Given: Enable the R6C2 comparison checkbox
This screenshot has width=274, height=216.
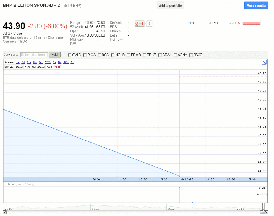Looking at the screenshot, I should tap(191, 55).
